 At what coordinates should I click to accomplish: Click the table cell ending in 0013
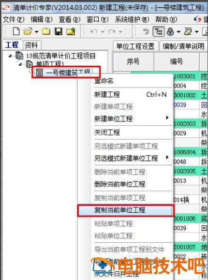coord(186,180)
